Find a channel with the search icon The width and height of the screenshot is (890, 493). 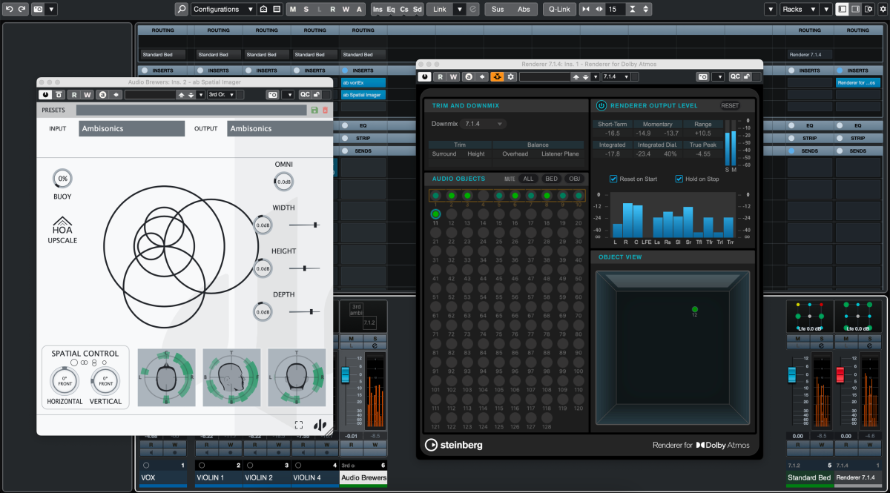pyautogui.click(x=182, y=10)
